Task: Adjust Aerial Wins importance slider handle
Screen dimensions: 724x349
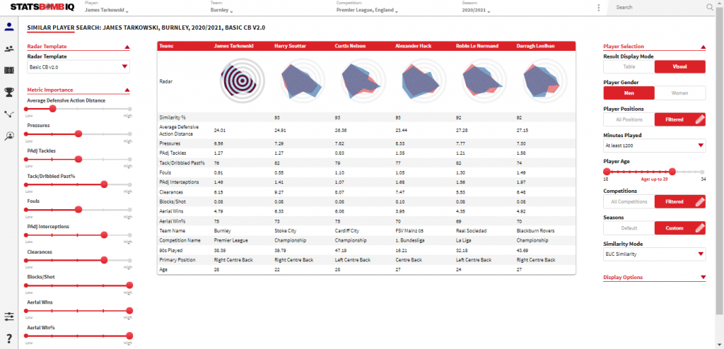Action: [129, 311]
